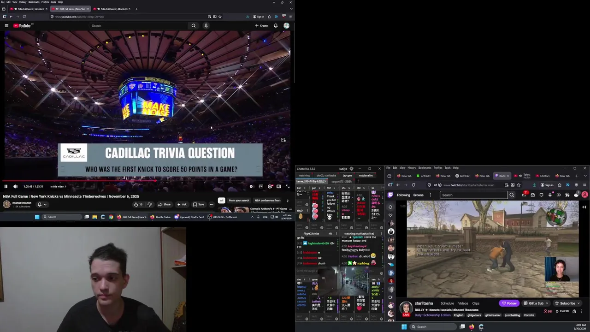Click the YouTube logo home link
The height and width of the screenshot is (332, 590).
tap(22, 26)
